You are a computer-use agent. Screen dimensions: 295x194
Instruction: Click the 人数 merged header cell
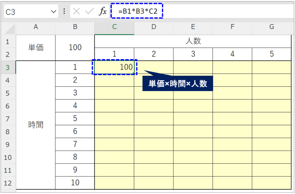click(x=193, y=41)
